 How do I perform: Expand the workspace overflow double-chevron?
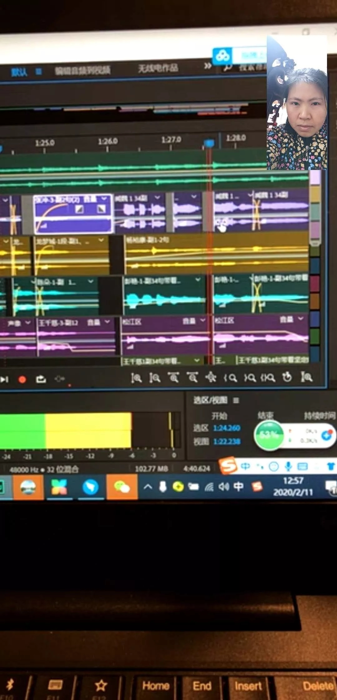pos(208,66)
